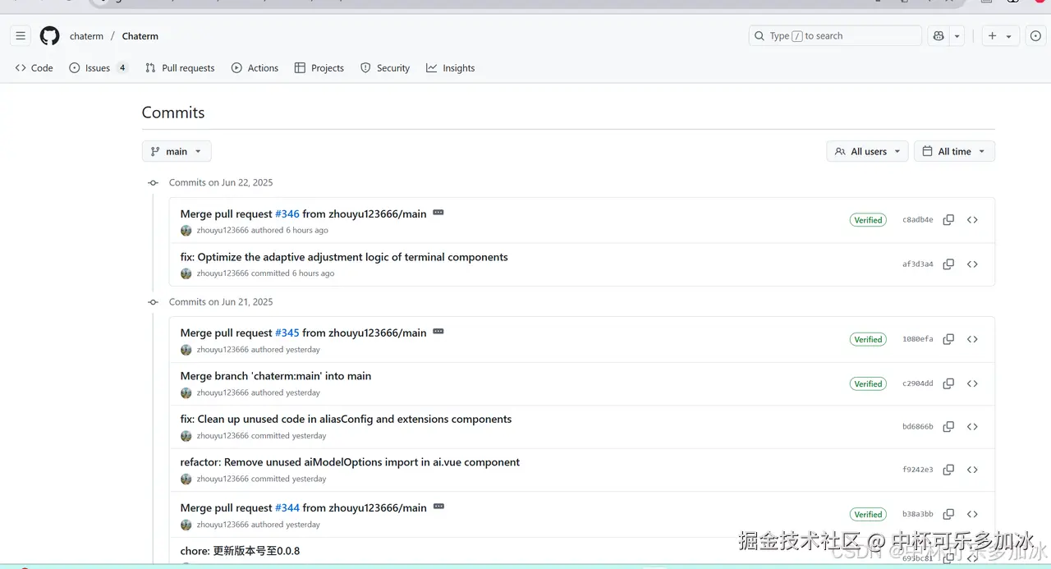Open the Copilot chat icon

[x=939, y=36]
